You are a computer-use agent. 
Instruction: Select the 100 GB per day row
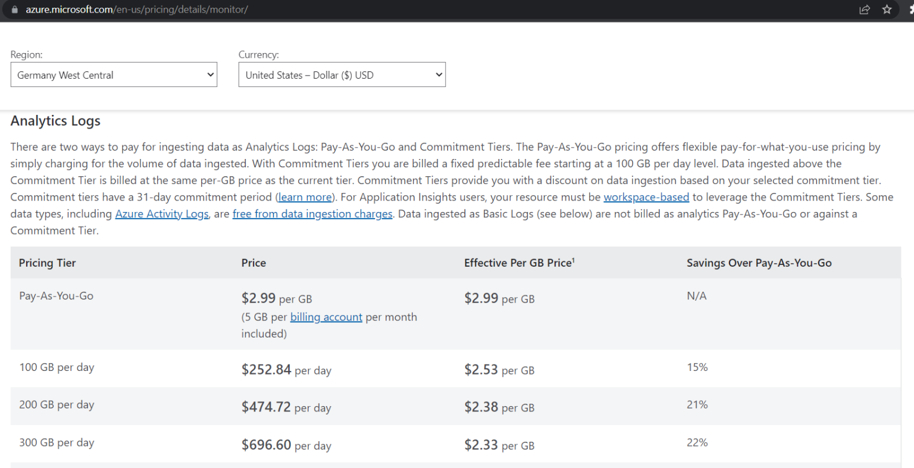(x=456, y=369)
